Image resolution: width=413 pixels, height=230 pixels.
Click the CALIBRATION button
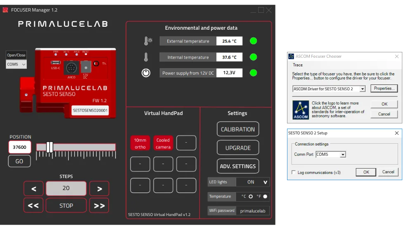(x=238, y=129)
